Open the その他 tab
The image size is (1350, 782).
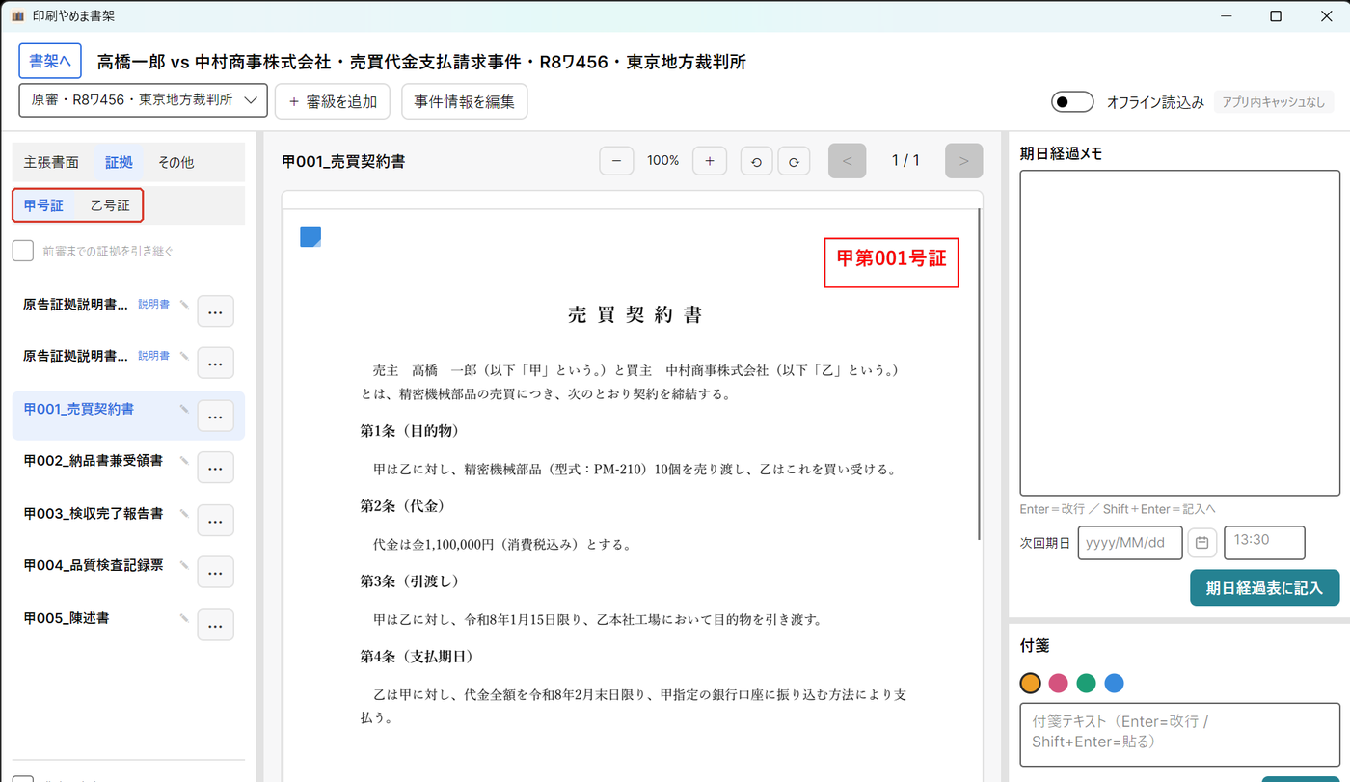(x=175, y=162)
